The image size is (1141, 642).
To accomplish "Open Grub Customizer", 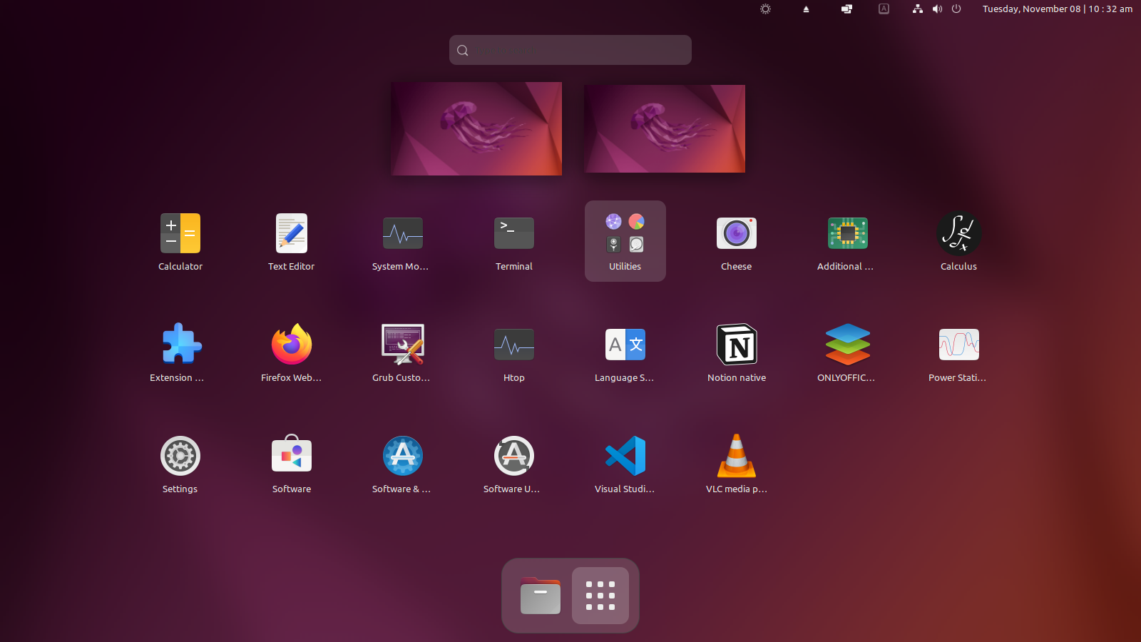I will point(403,352).
